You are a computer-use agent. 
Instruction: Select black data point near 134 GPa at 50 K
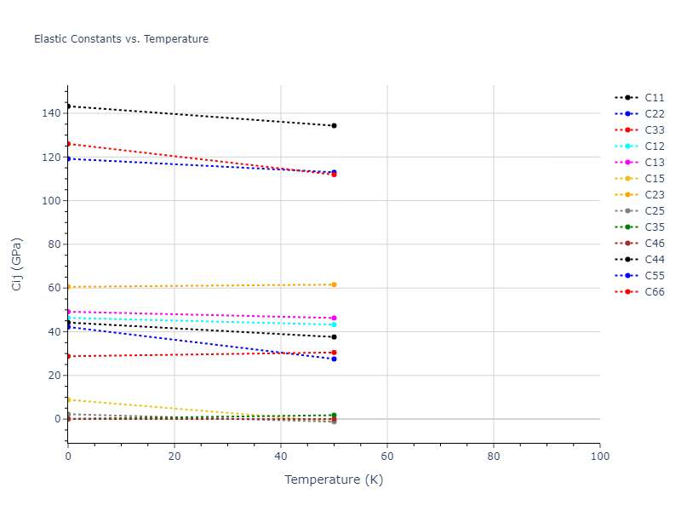334,126
